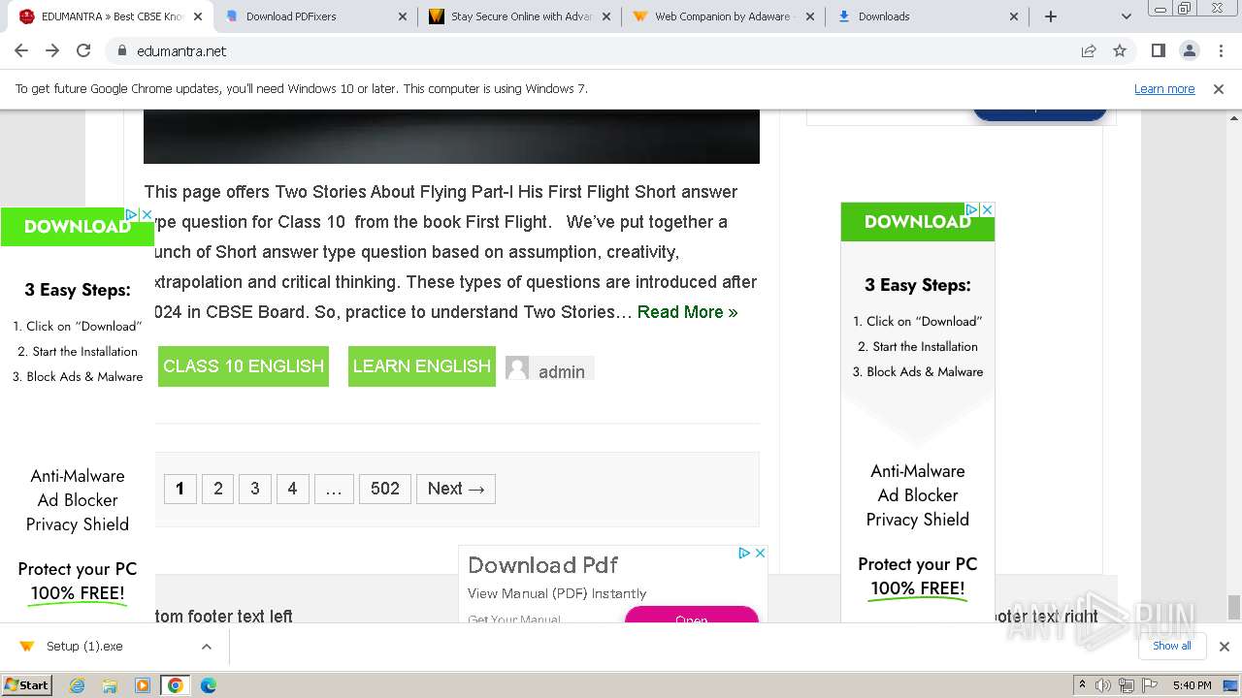This screenshot has height=698, width=1242.
Task: Open the LEARN ENGLISH category
Action: tap(422, 366)
